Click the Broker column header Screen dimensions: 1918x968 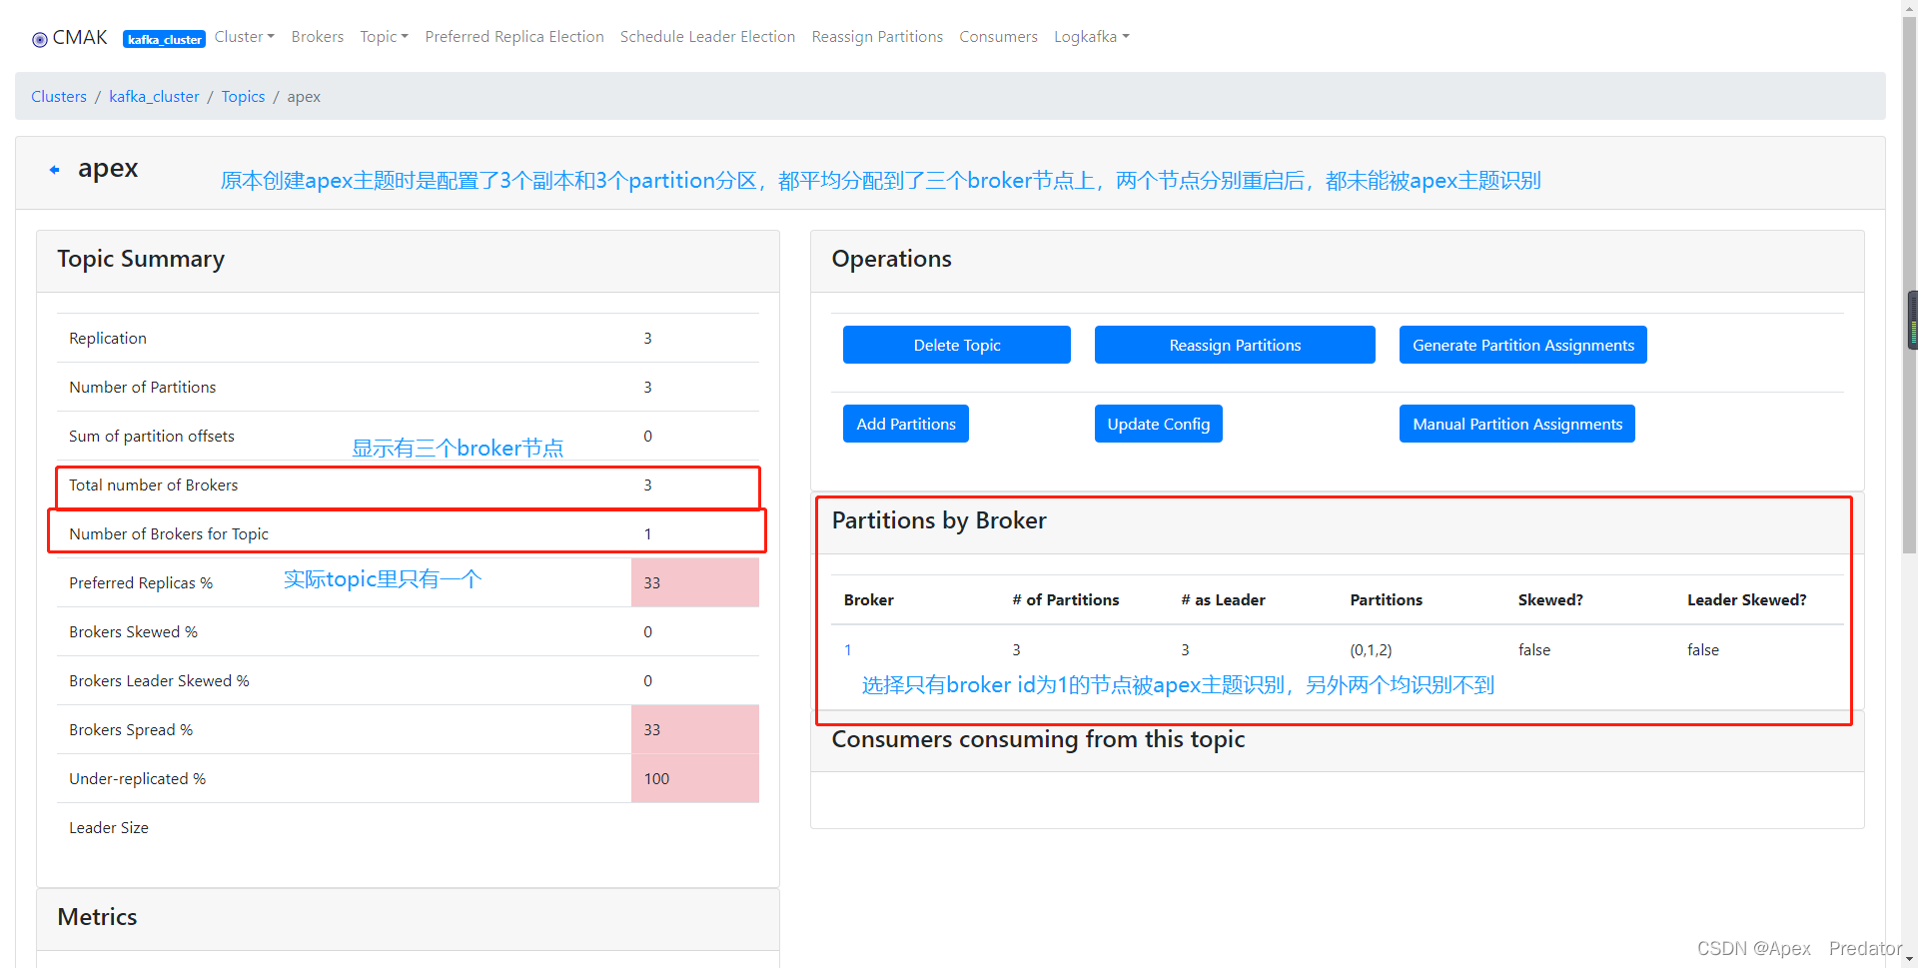(x=869, y=600)
